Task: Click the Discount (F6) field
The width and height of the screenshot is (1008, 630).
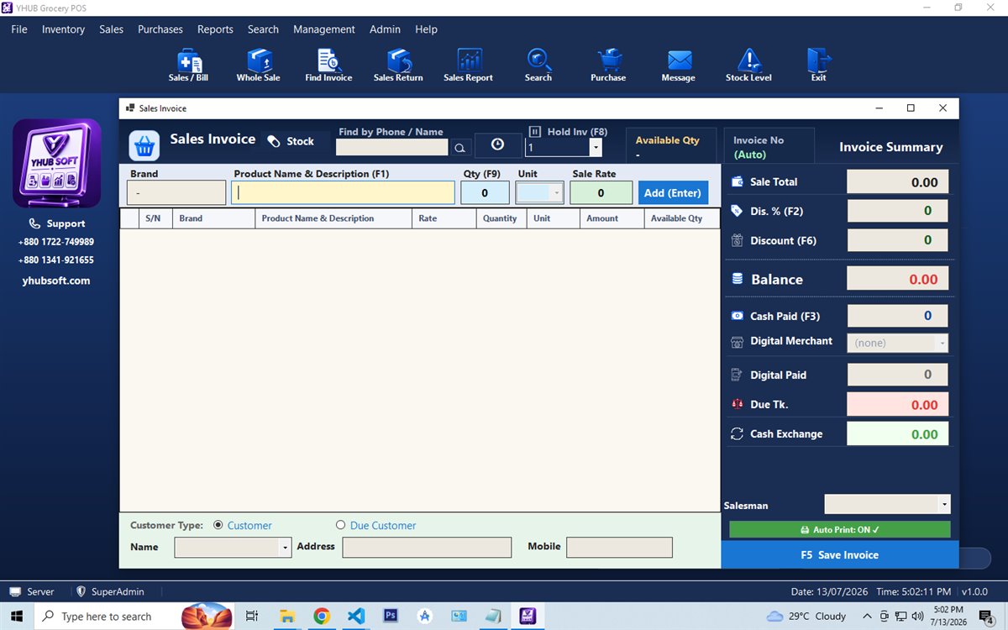Action: (x=897, y=240)
